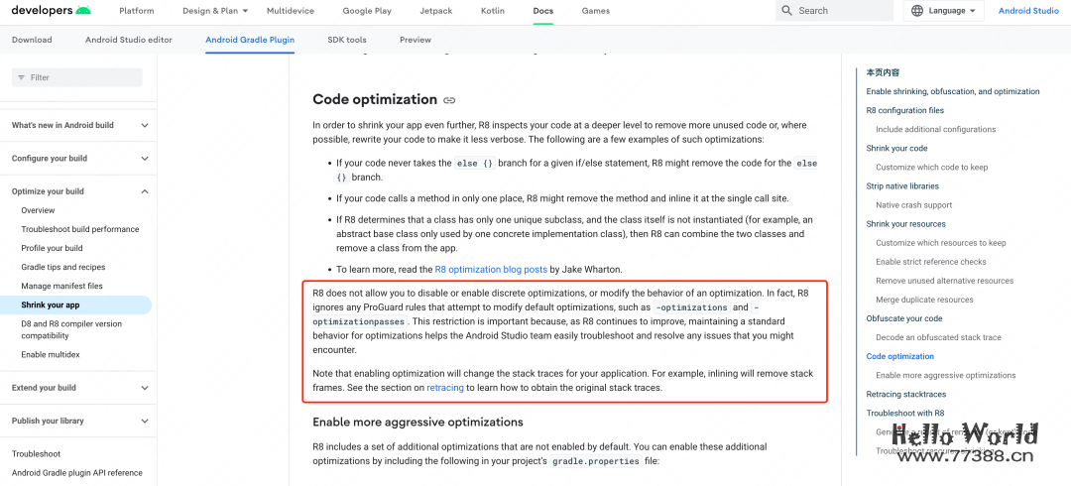Expand Publish your library section
Screen dimensions: 1071x486
[x=145, y=421]
